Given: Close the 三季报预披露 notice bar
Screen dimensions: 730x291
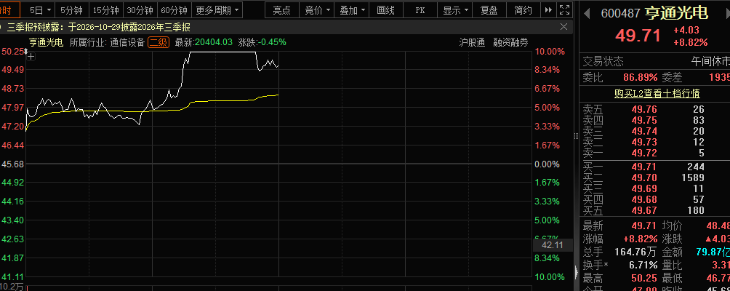Looking at the screenshot, I should click(x=563, y=27).
